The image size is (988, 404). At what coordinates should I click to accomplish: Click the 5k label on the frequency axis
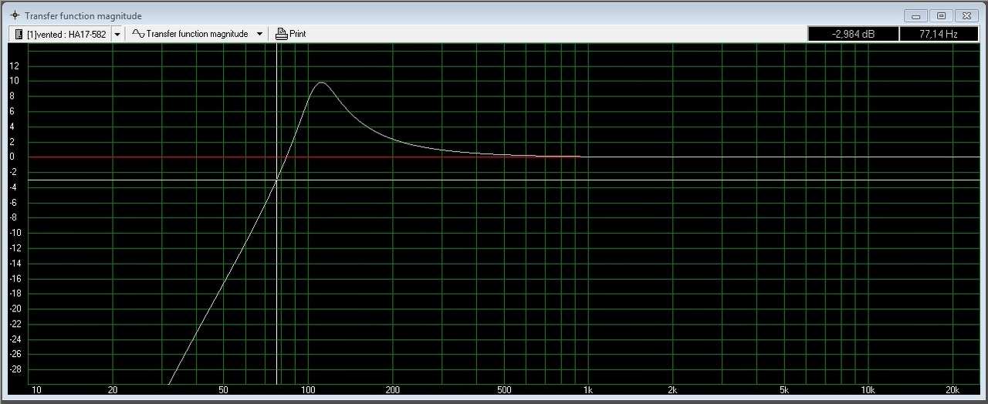coord(784,390)
